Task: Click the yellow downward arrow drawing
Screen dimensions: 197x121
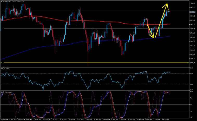Action: tap(151, 32)
